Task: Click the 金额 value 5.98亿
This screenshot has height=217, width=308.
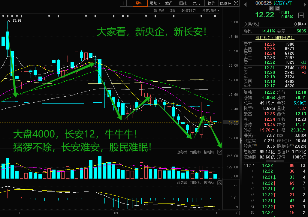Action: pyautogui.click(x=300, y=103)
